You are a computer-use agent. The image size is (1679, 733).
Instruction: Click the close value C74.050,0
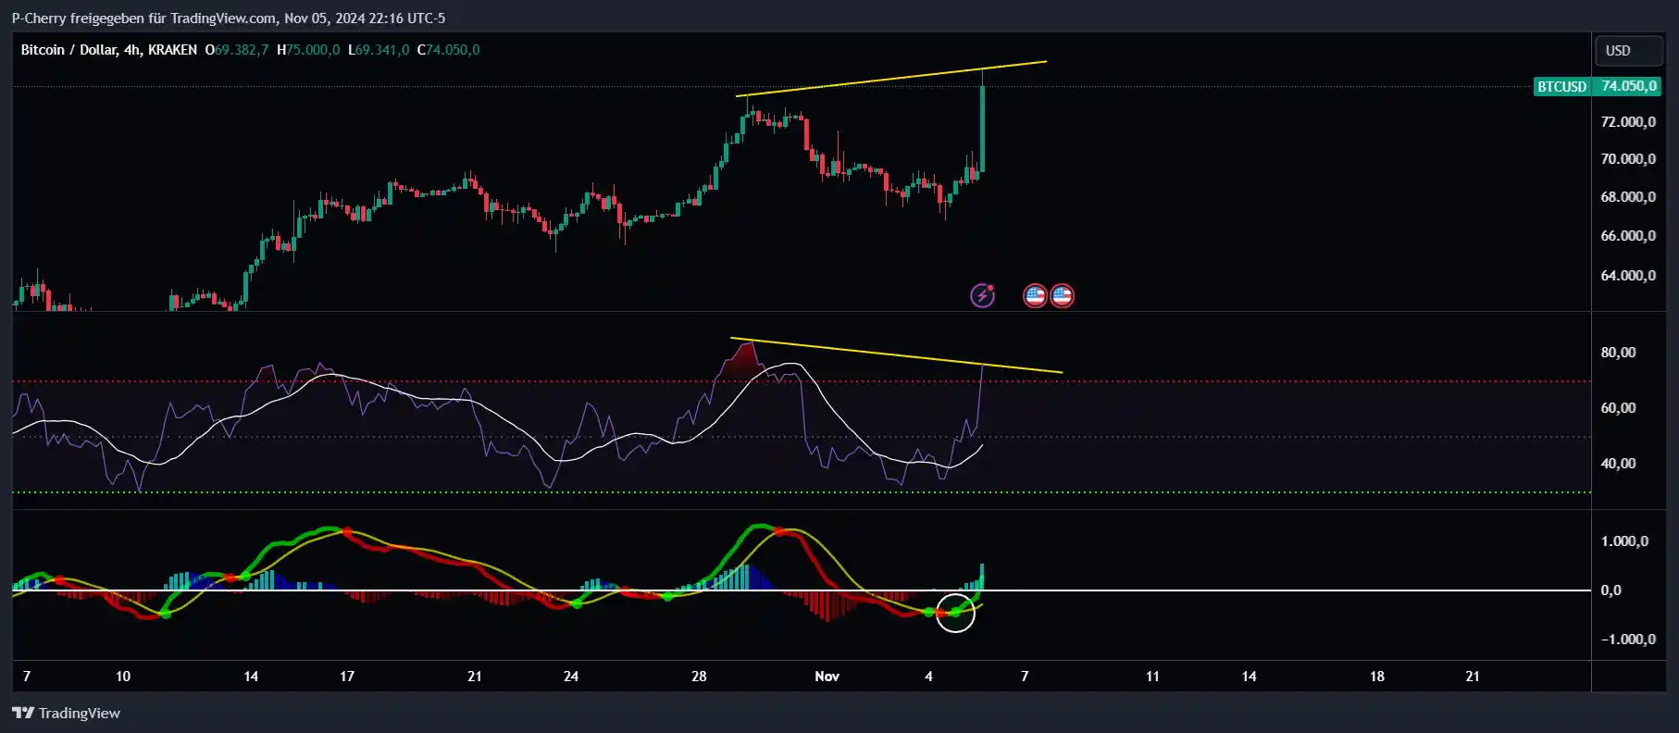[449, 50]
